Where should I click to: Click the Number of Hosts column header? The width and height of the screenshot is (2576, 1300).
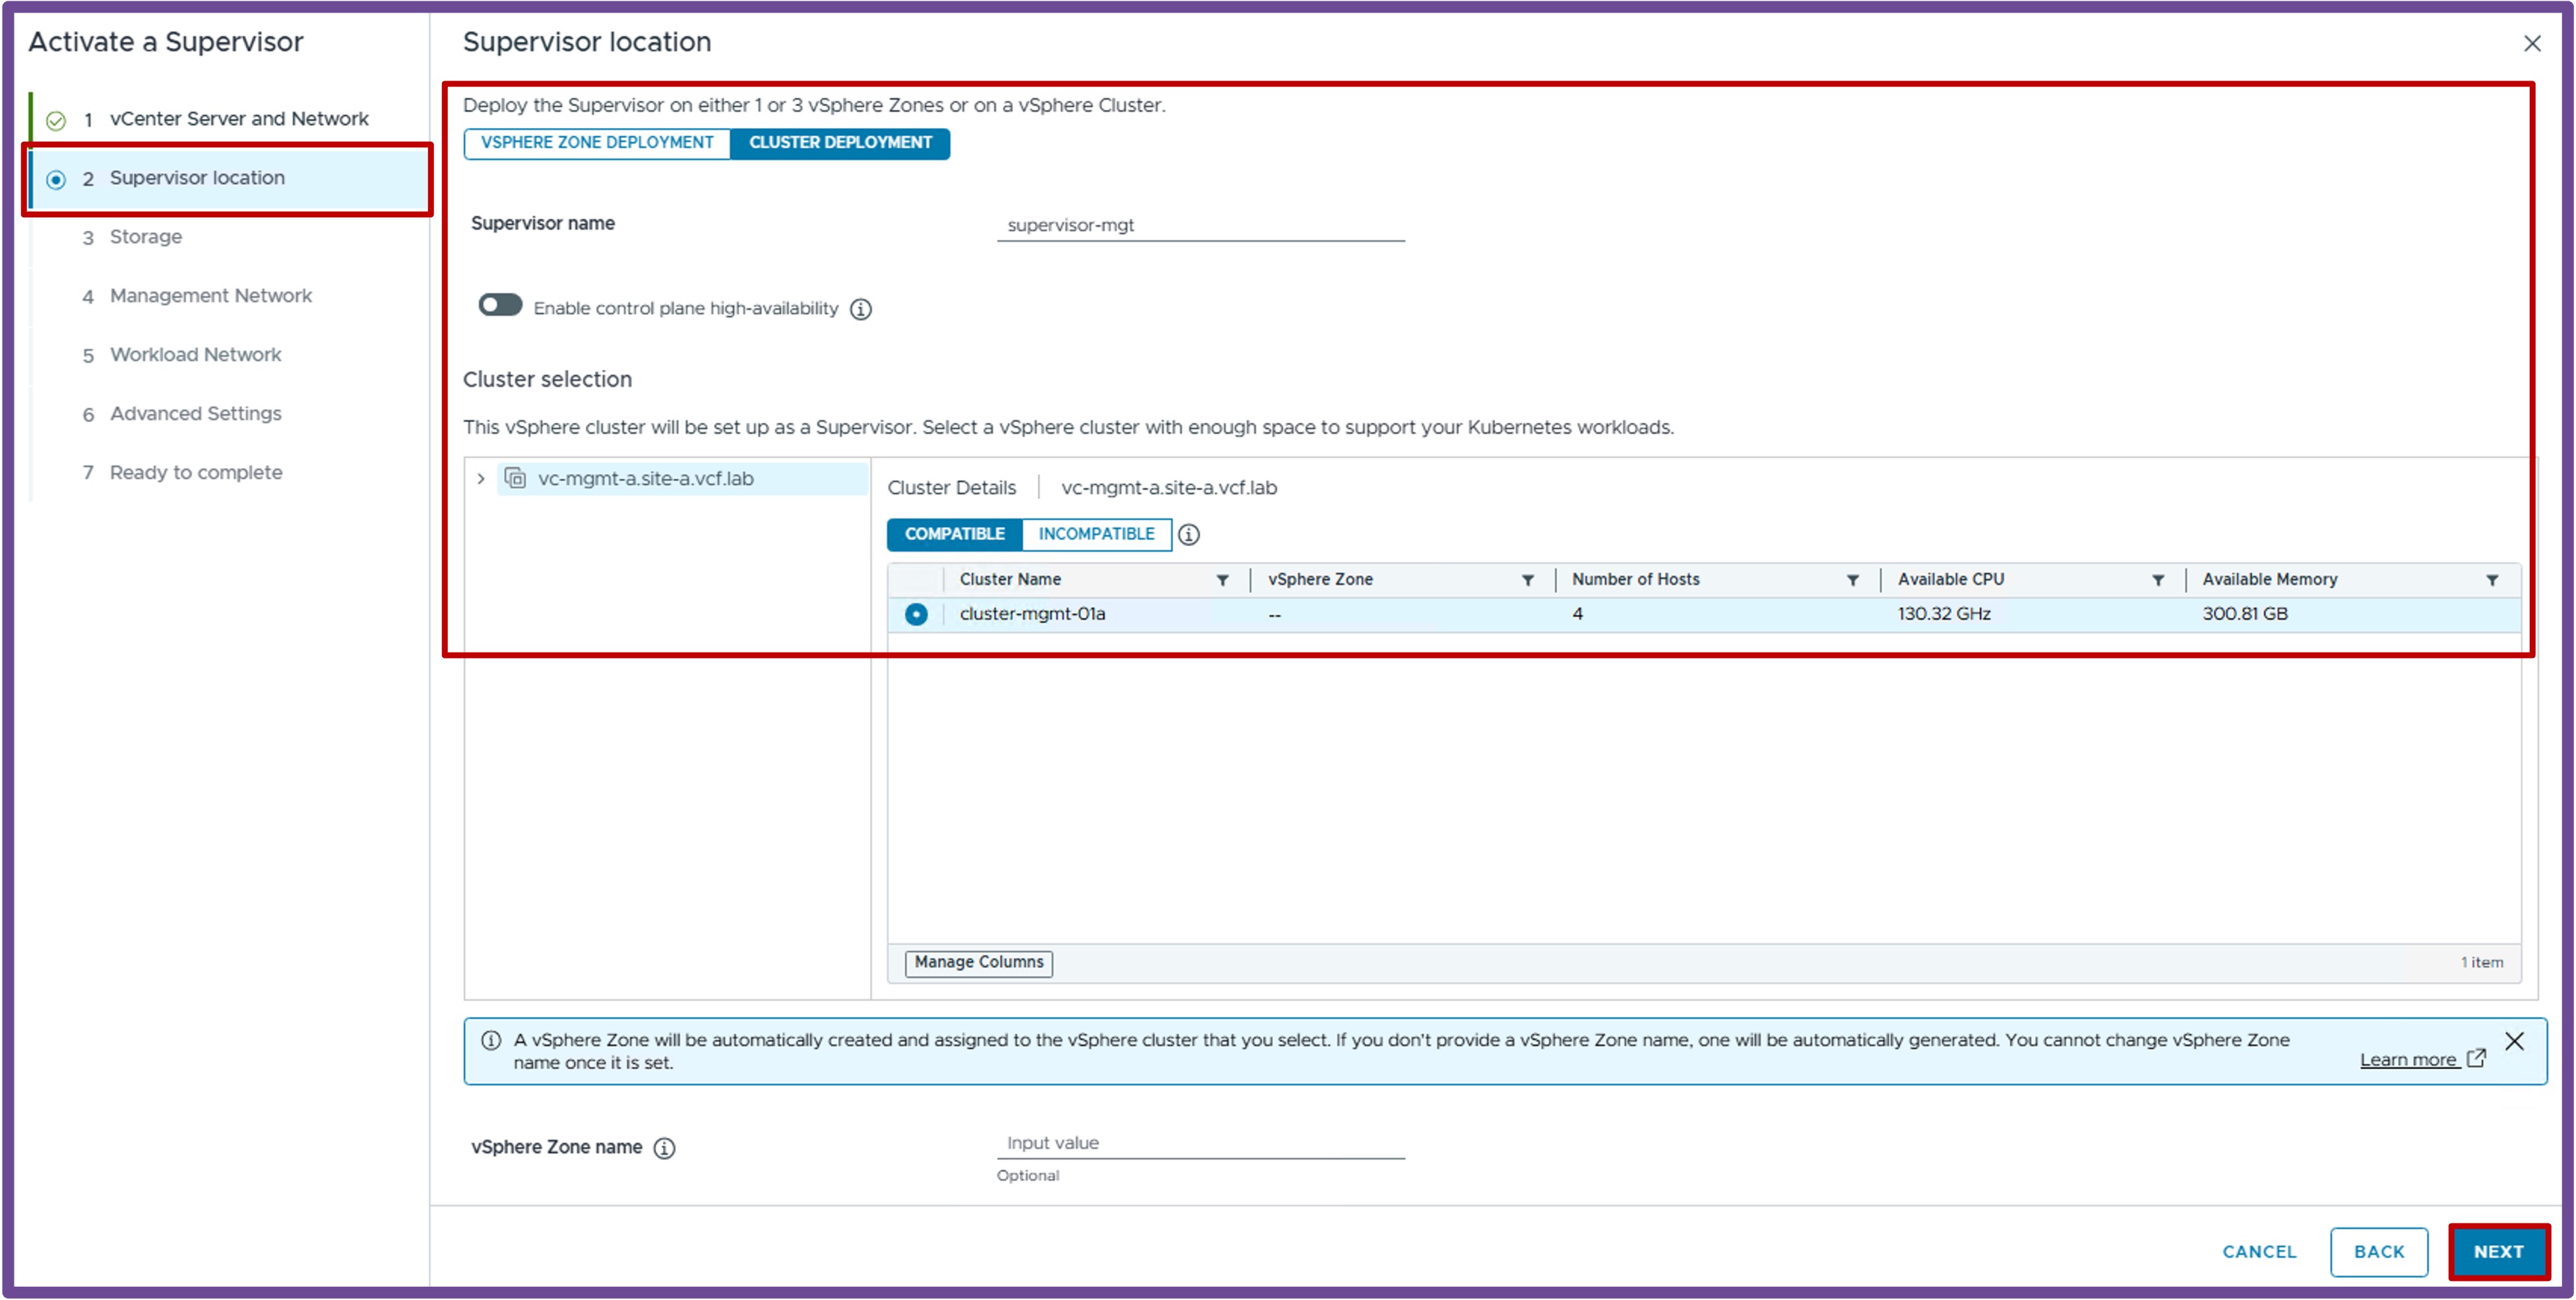1635,580
